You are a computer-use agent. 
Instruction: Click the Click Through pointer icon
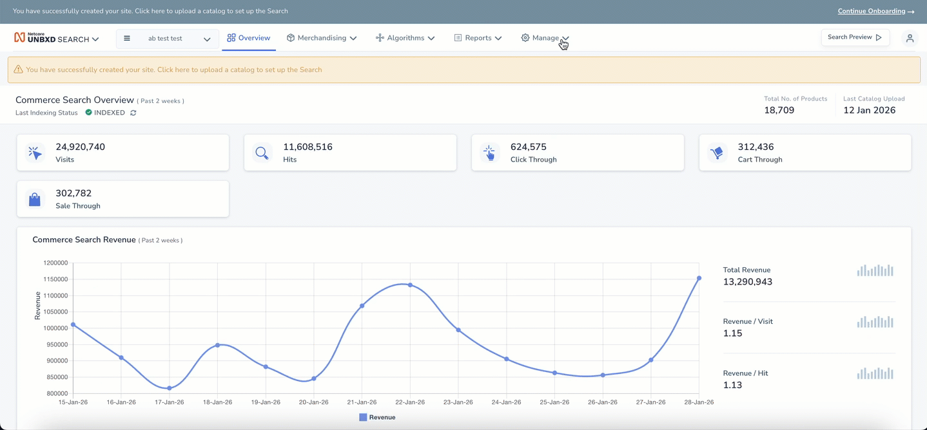point(489,153)
